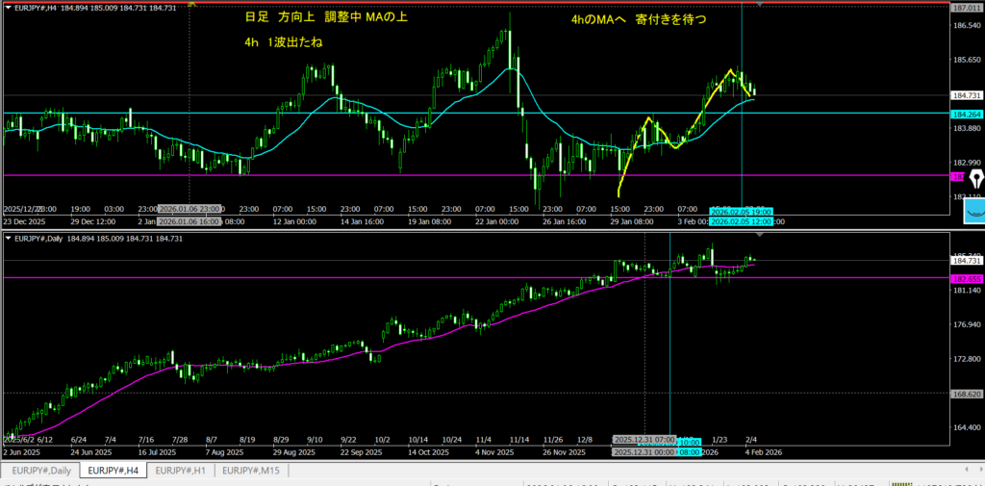Click the blue smiley widget icon
The image size is (985, 486).
coord(975,210)
